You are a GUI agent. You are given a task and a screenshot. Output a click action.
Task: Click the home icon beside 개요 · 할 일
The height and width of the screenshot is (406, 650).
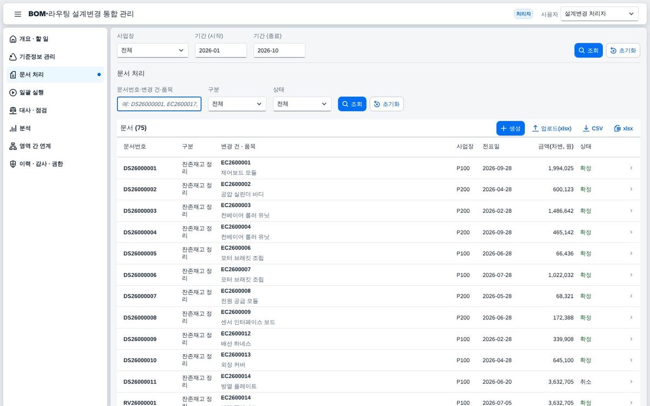point(13,39)
